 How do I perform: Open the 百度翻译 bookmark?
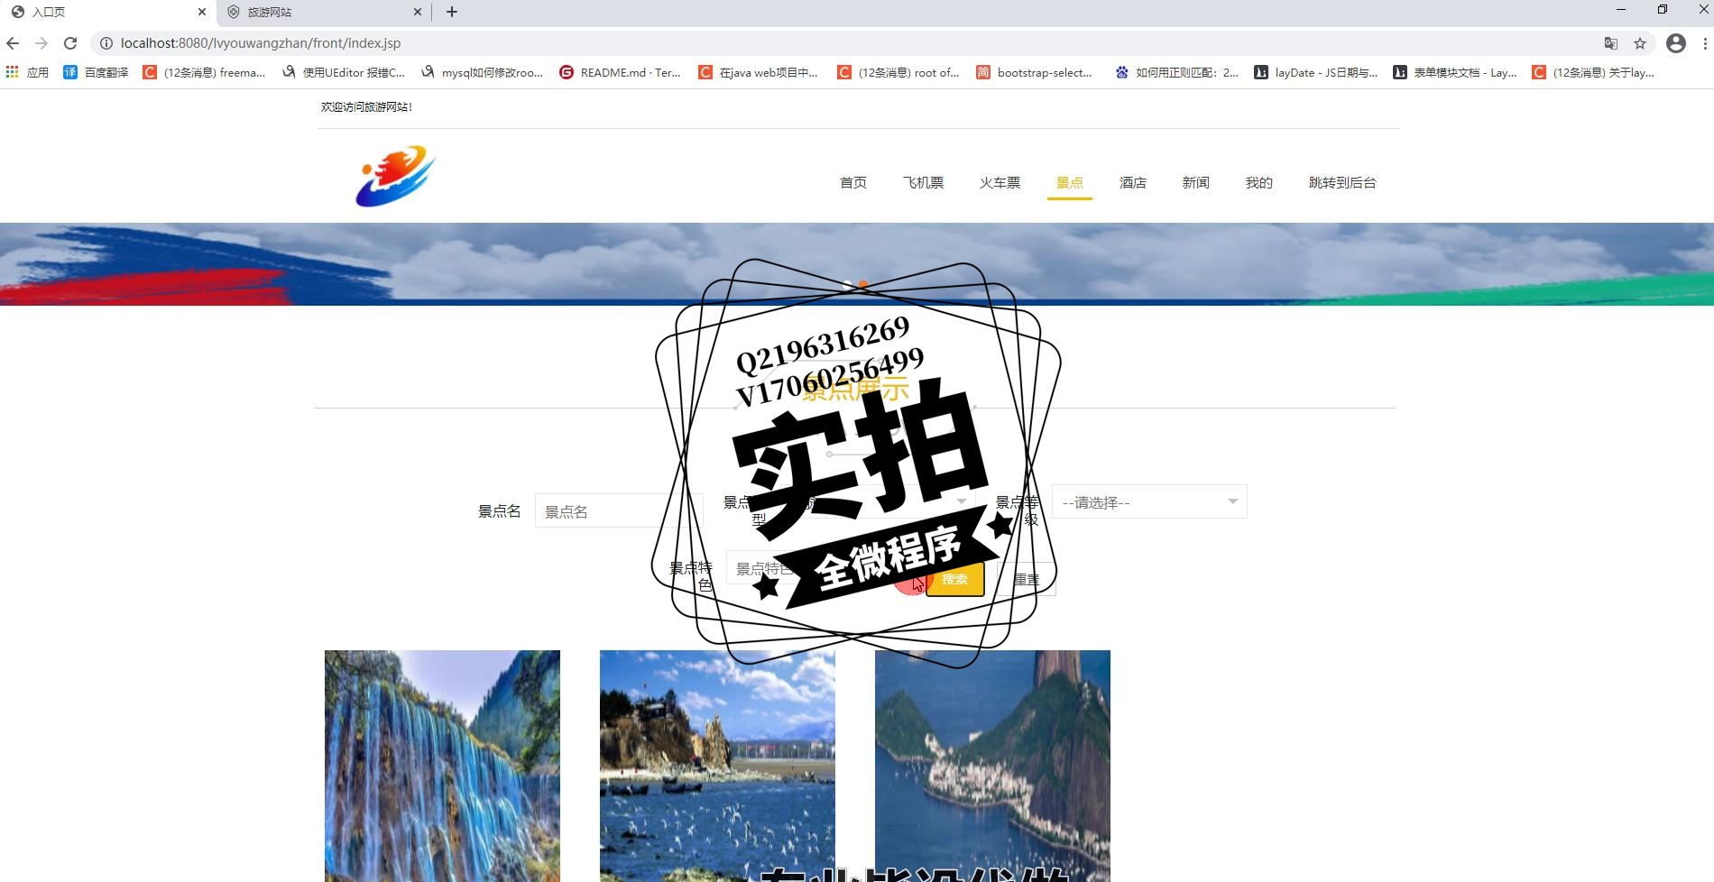pyautogui.click(x=96, y=72)
